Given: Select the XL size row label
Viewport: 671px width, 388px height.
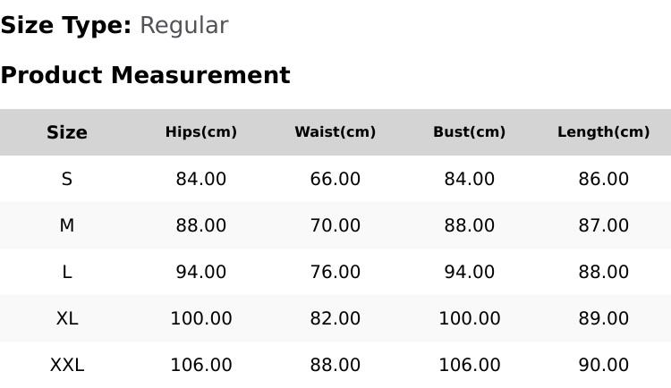Looking at the screenshot, I should click(x=67, y=318).
